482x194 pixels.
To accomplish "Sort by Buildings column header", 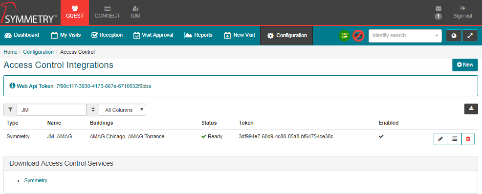I will [102, 123].
